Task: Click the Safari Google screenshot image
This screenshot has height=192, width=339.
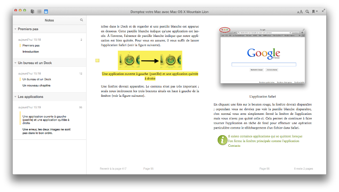Action: [x=262, y=56]
